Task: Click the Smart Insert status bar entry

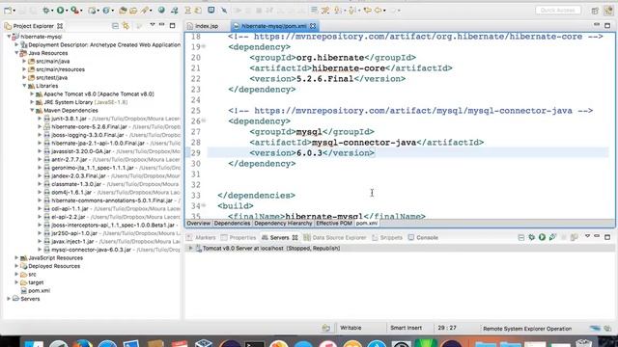Action: [406, 328]
